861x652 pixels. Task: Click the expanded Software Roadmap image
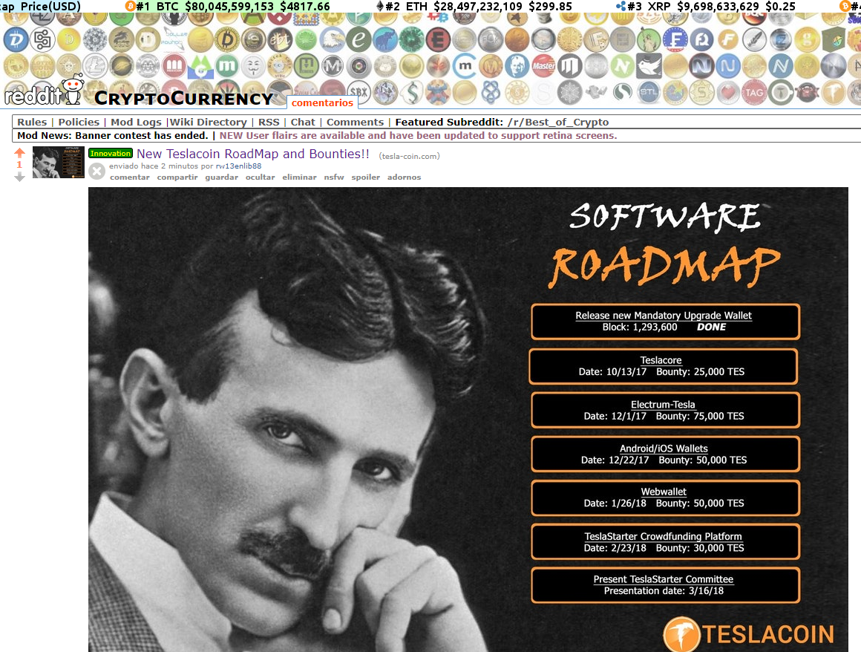[468, 420]
